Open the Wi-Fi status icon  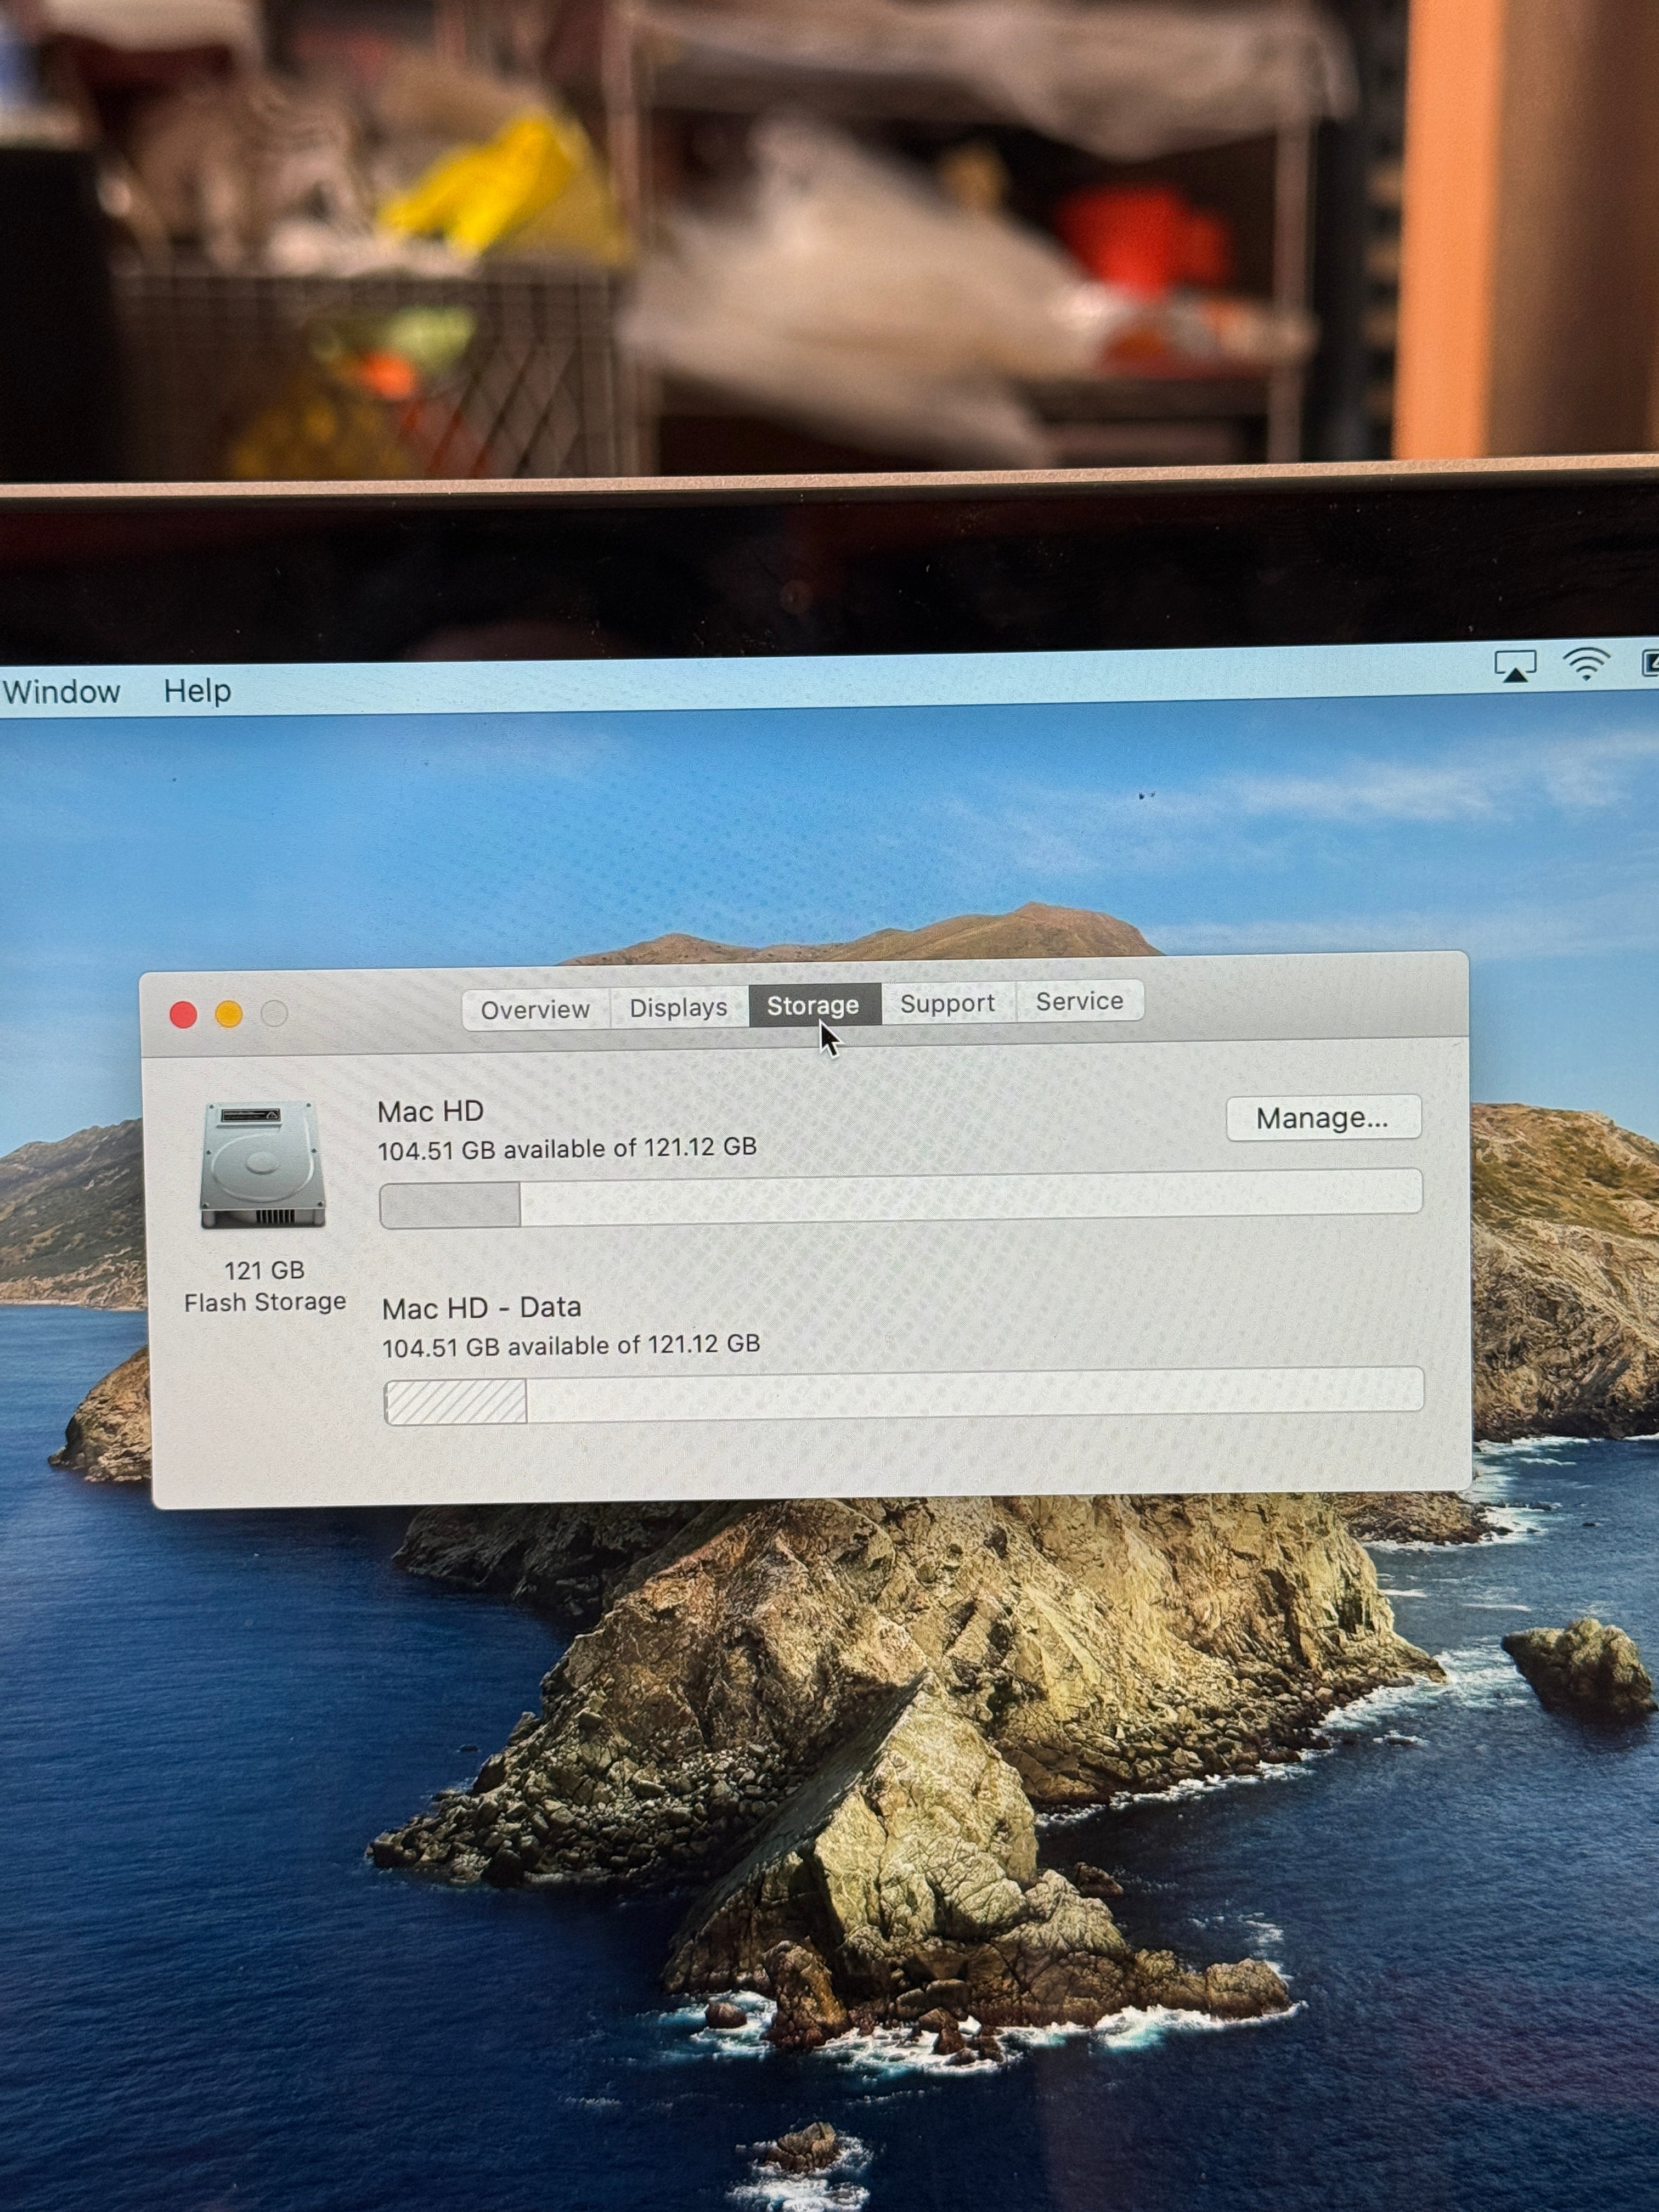click(1586, 664)
